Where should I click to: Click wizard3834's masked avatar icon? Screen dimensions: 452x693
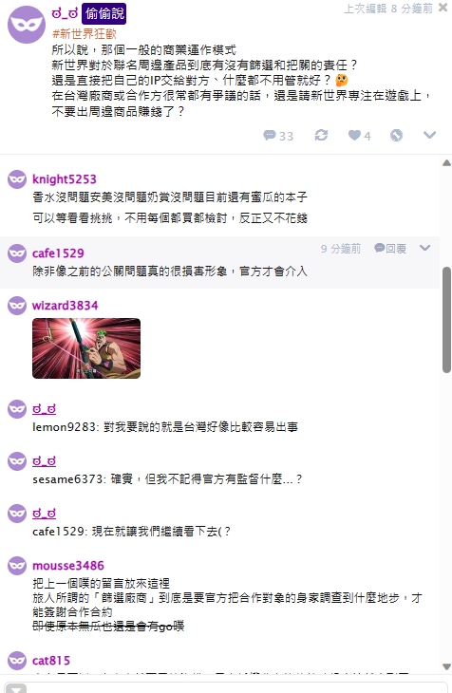pyautogui.click(x=17, y=306)
